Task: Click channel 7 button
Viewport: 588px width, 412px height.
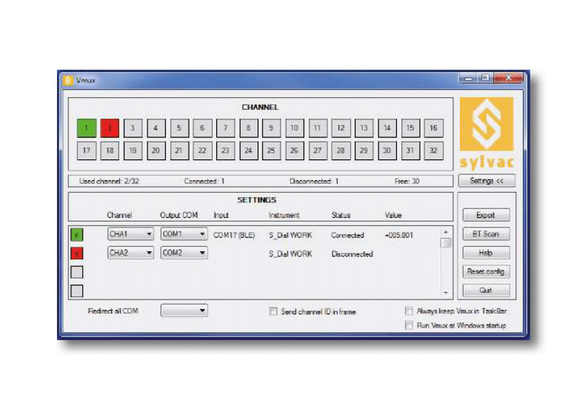Action: [225, 128]
